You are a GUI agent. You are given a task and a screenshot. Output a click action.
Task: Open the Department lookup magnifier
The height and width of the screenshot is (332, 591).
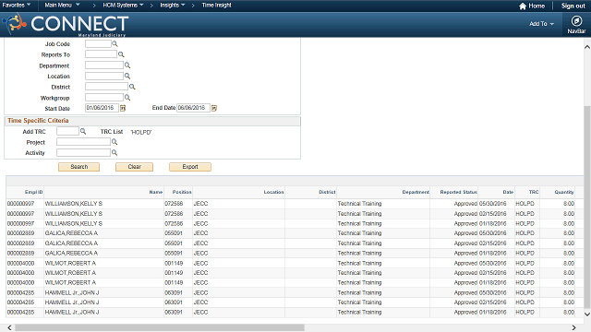127,65
